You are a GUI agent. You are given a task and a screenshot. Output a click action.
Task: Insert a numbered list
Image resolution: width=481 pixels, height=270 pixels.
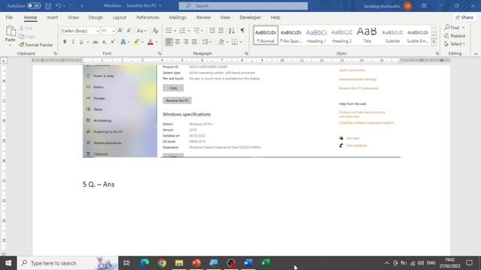pyautogui.click(x=183, y=31)
